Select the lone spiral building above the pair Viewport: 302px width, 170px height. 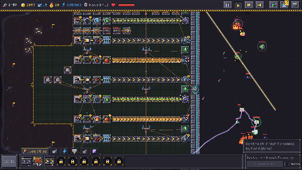67,70
